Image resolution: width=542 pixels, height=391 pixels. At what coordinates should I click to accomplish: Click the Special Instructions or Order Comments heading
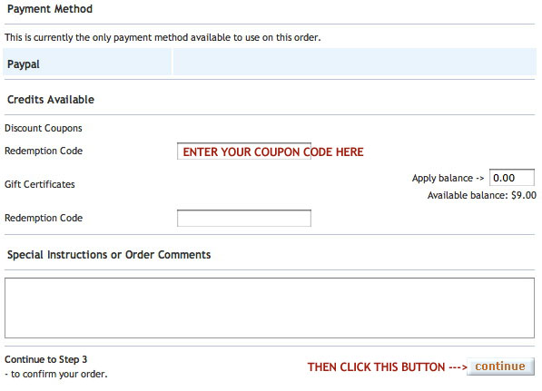point(109,255)
